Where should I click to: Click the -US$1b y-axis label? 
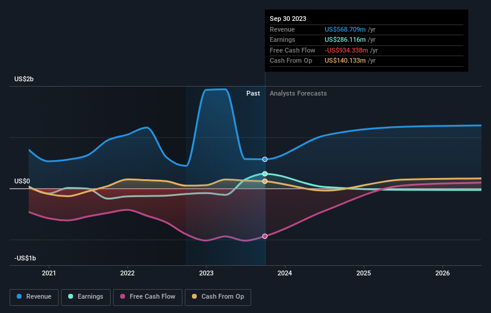25,258
